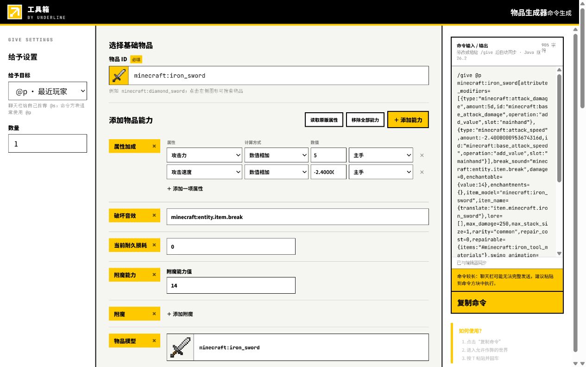Click the iron sword icon beside item ID
Viewport: 586px width, 367px height.
coord(119,76)
